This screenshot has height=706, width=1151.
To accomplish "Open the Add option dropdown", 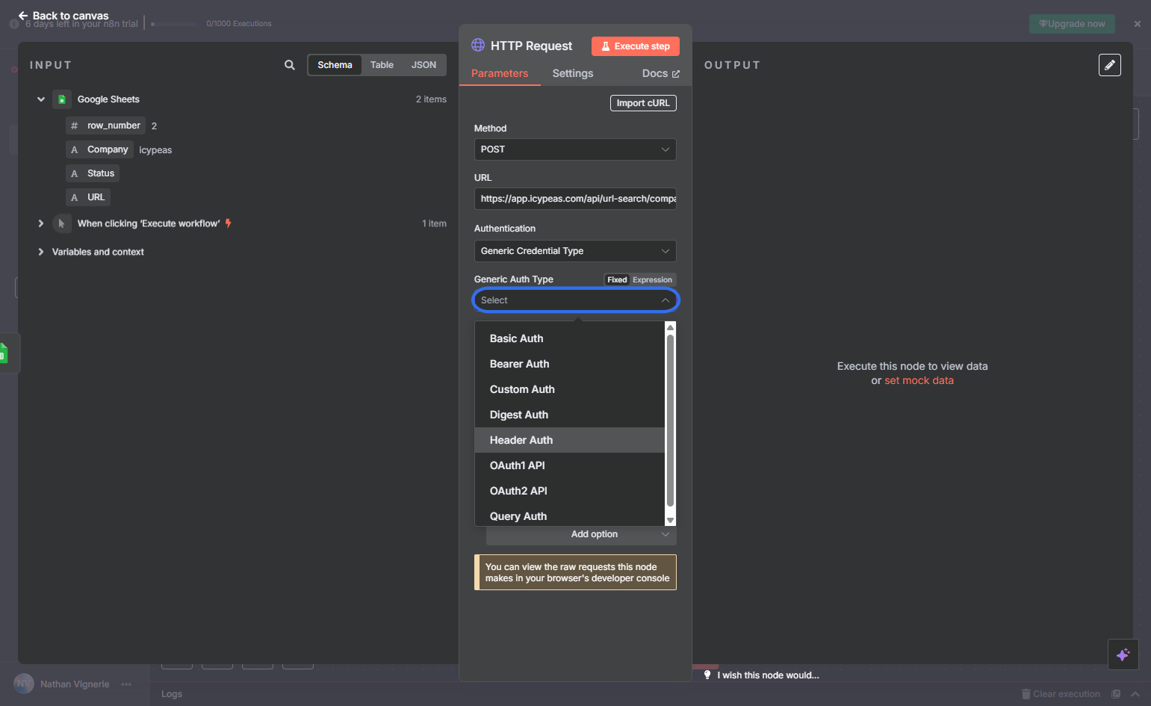I will (x=581, y=534).
